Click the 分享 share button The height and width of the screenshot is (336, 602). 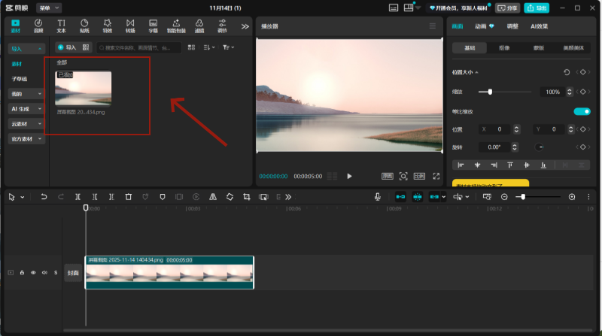coord(508,8)
